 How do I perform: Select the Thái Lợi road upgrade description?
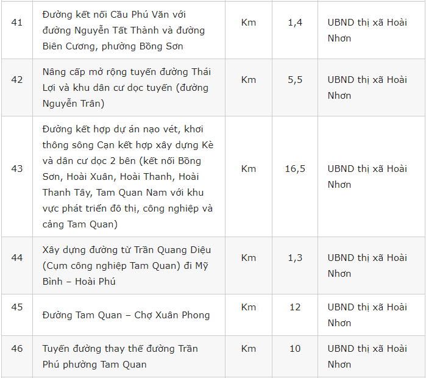pyautogui.click(x=127, y=88)
